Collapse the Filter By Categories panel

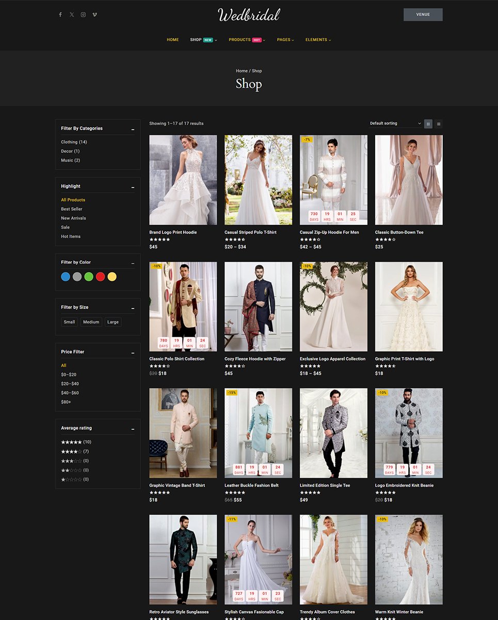[x=133, y=129]
